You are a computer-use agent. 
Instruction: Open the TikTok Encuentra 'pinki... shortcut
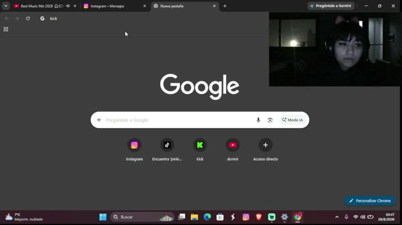[167, 150]
